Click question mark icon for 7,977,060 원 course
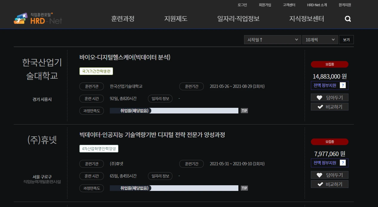This screenshot has height=207, width=378. [343, 163]
